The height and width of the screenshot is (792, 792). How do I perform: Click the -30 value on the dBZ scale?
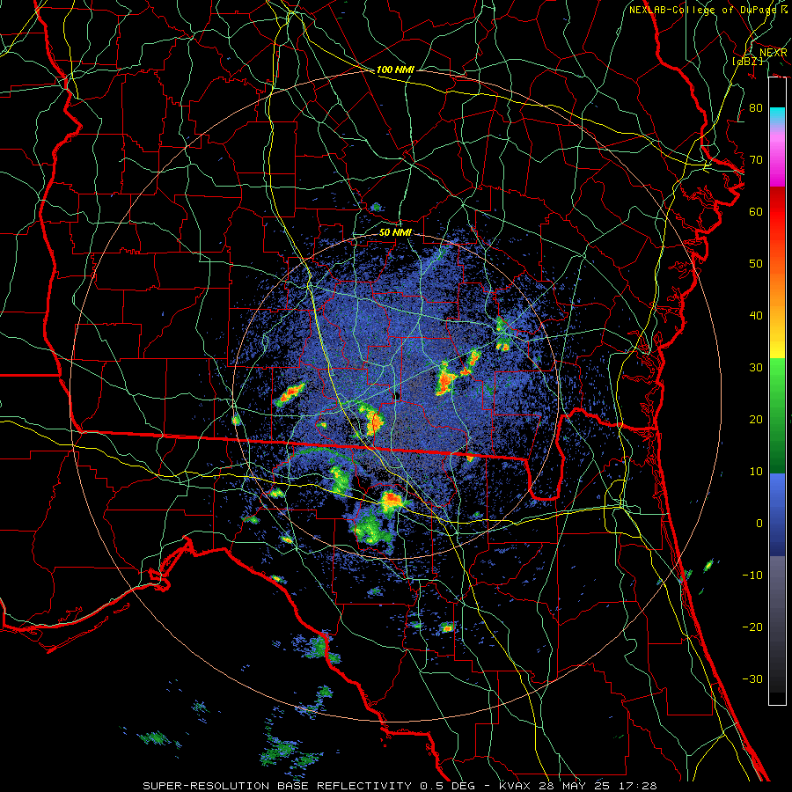(752, 678)
